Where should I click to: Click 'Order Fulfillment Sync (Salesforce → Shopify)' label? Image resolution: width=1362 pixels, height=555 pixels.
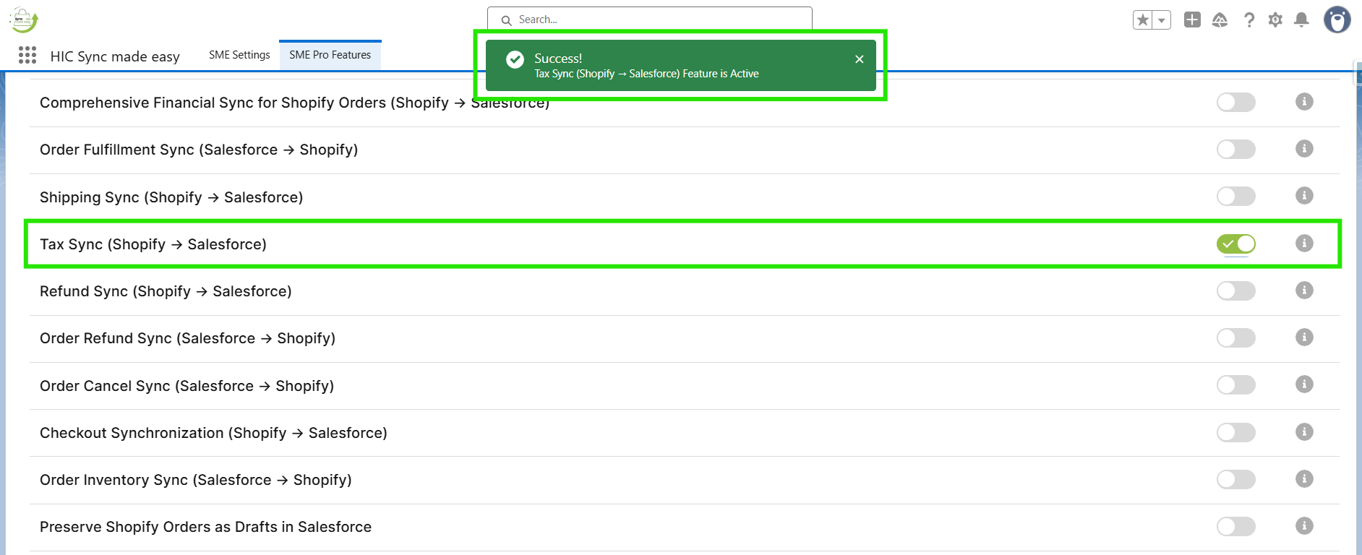tap(199, 150)
